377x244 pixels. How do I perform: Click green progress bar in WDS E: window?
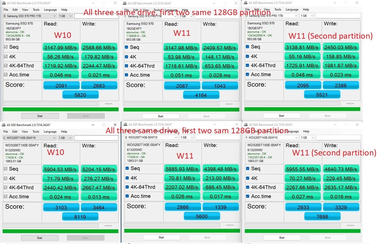coord(182,230)
